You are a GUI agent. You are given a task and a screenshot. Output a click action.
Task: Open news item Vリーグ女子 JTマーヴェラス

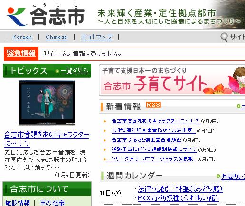point(151,159)
